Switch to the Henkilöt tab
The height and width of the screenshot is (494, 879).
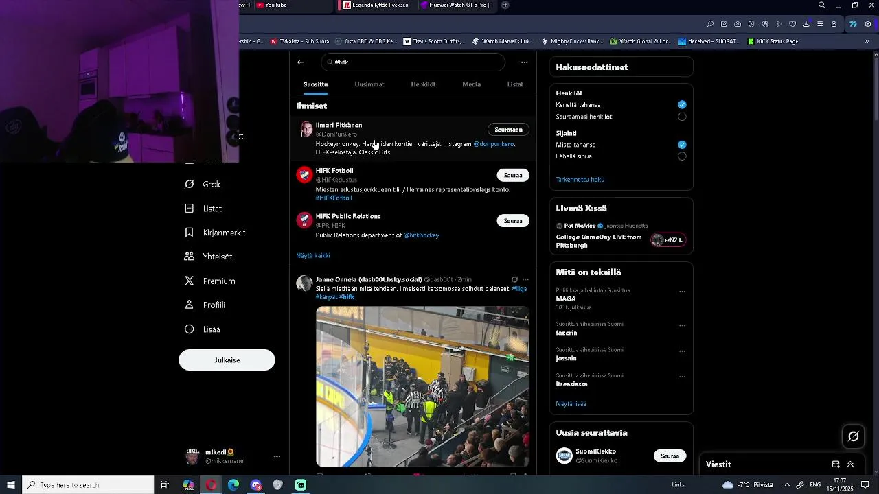(x=423, y=84)
